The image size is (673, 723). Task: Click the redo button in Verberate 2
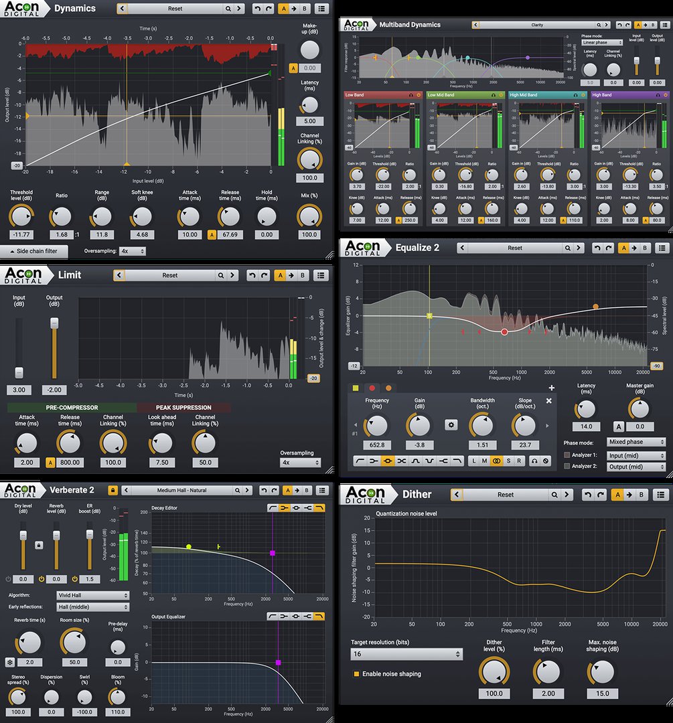(x=274, y=490)
